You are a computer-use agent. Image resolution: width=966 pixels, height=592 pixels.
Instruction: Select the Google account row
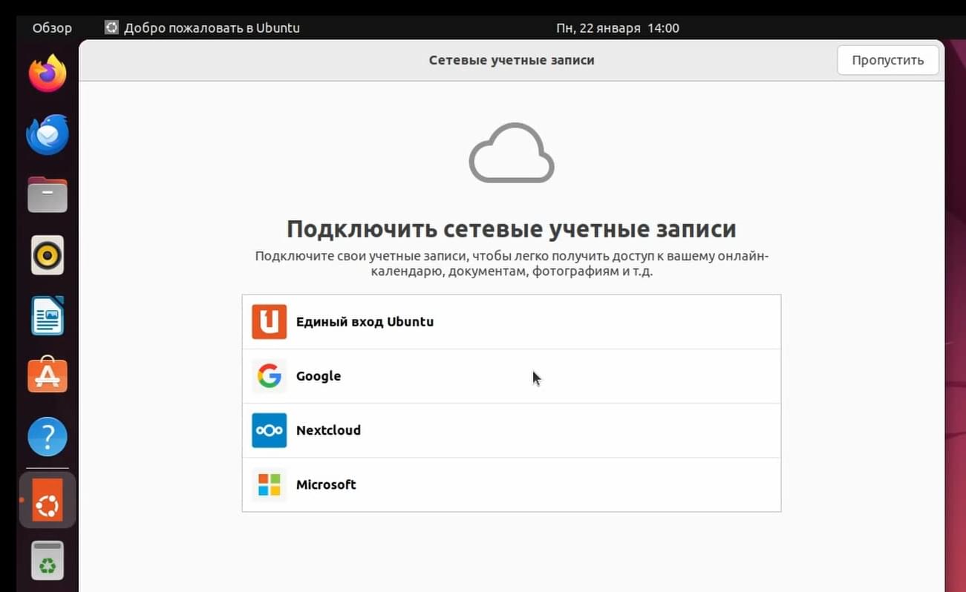pos(512,376)
